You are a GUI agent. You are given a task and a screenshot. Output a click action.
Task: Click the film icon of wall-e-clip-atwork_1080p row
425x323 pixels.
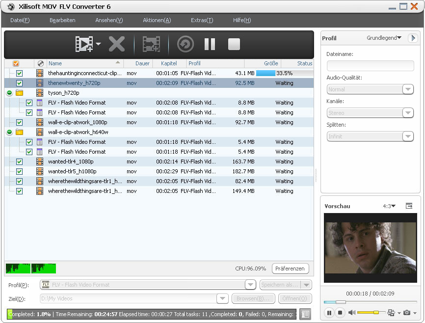40,122
